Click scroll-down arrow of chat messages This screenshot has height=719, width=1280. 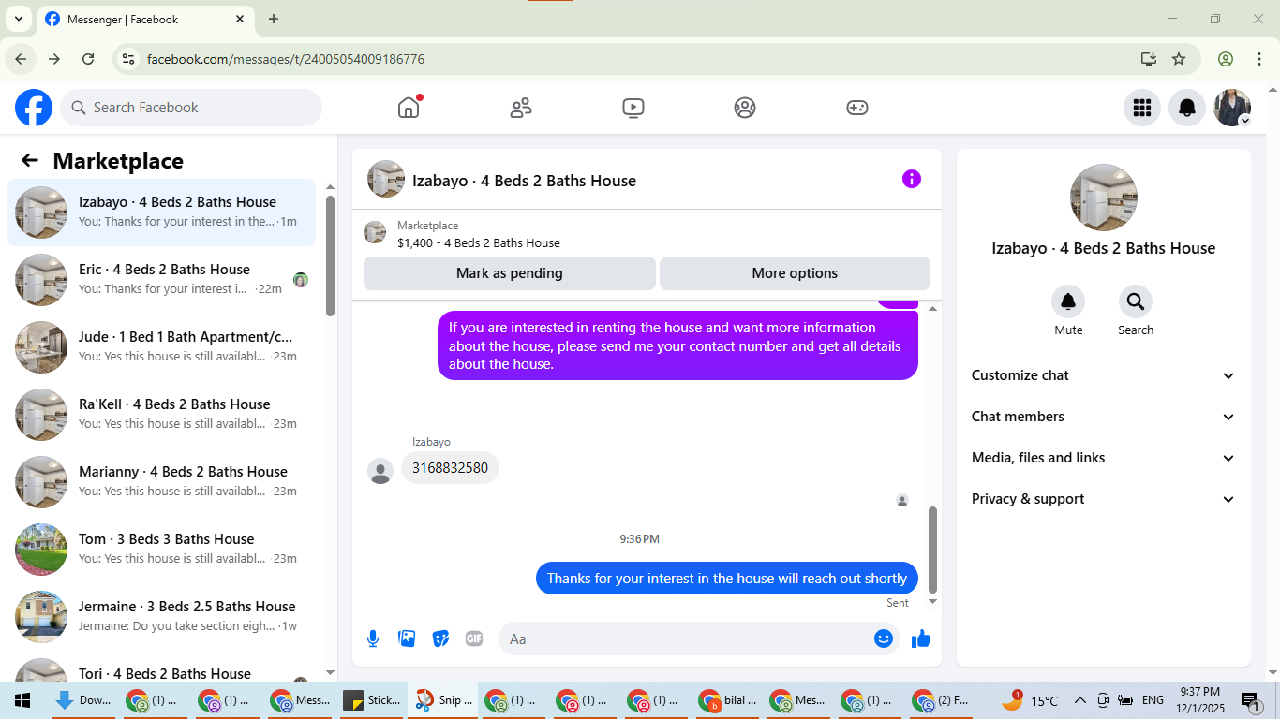pyautogui.click(x=932, y=602)
